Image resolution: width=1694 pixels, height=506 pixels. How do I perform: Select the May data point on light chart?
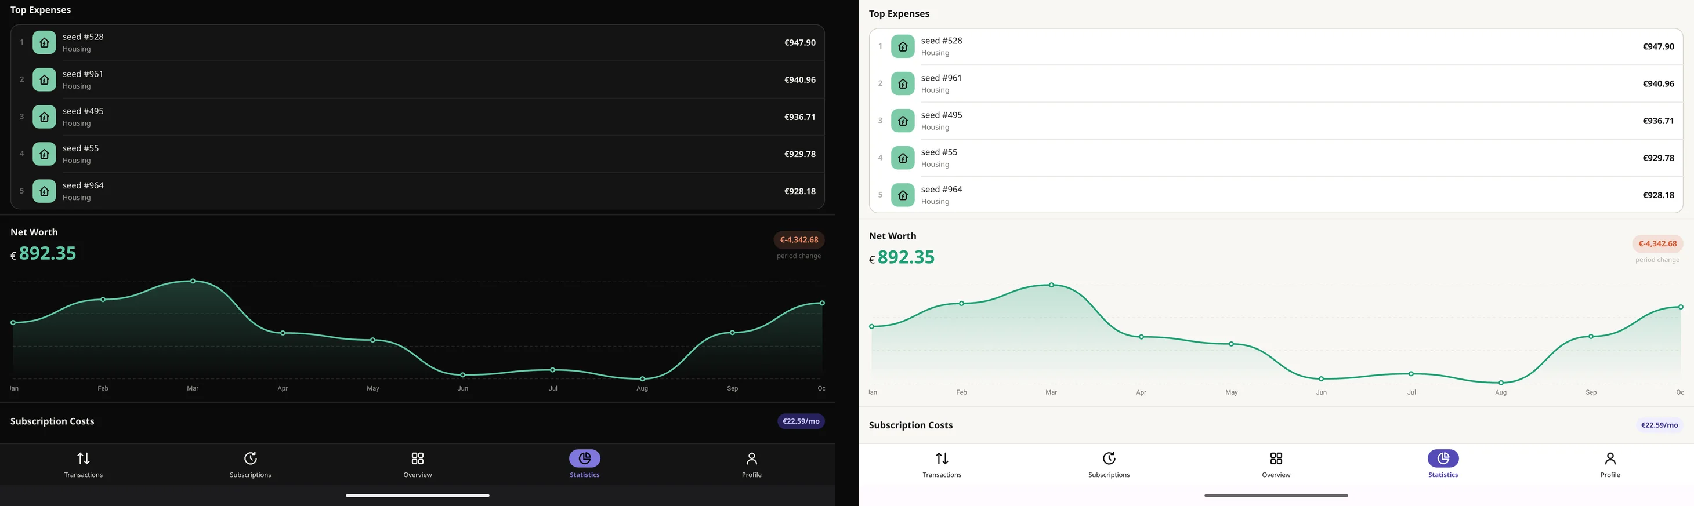pyautogui.click(x=1231, y=344)
